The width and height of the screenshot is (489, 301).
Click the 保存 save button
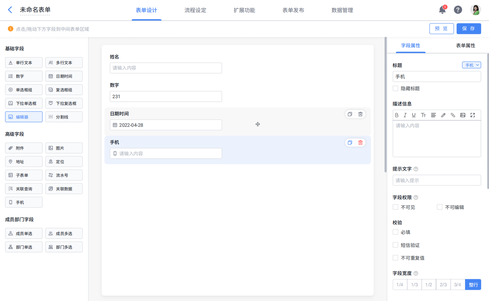click(469, 29)
